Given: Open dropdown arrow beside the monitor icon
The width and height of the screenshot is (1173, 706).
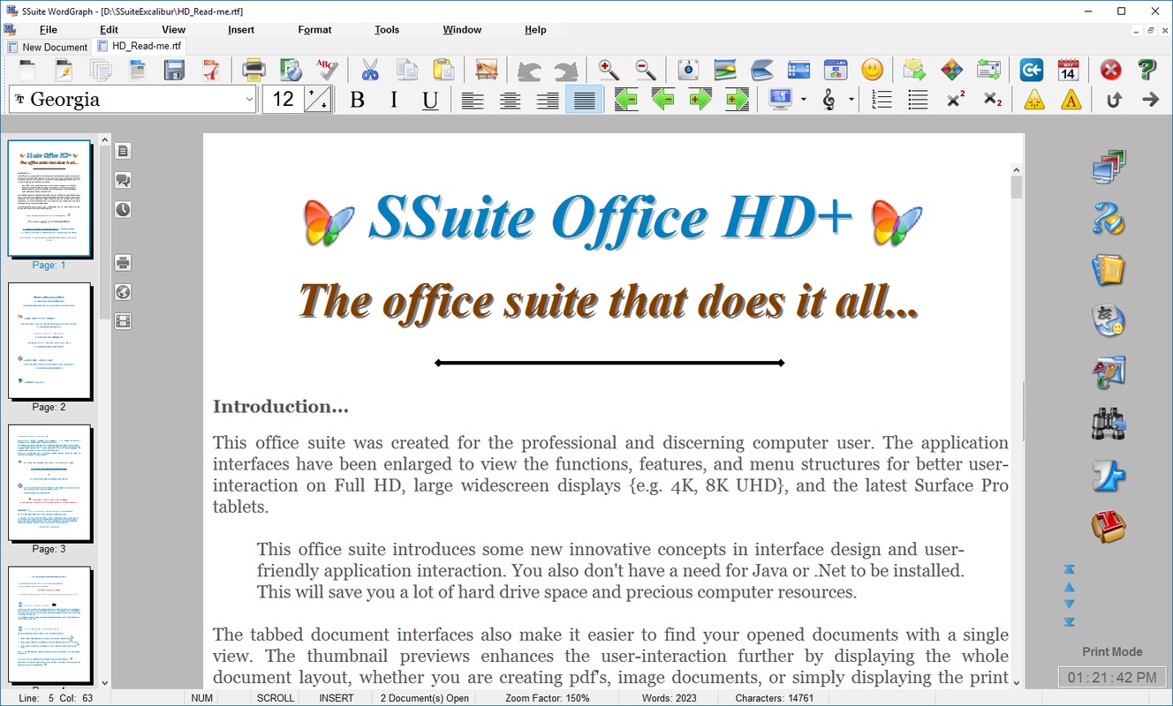Looking at the screenshot, I should 803,100.
